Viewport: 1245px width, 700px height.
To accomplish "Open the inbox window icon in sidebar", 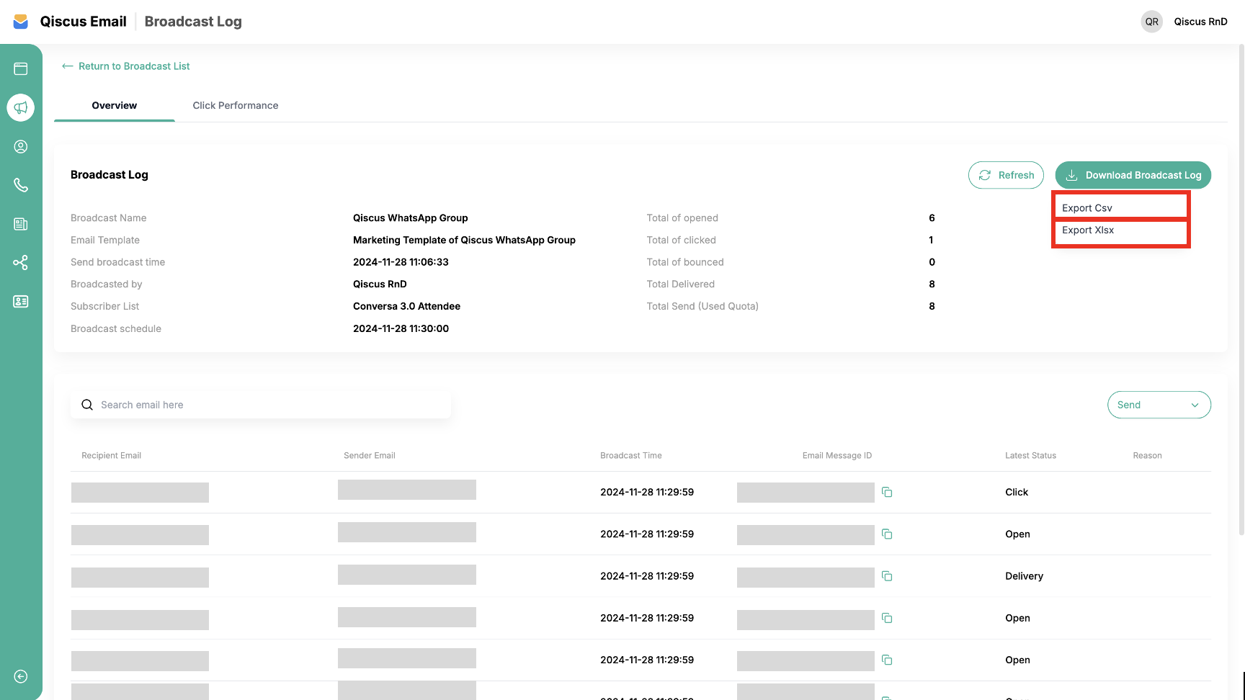I will point(21,69).
